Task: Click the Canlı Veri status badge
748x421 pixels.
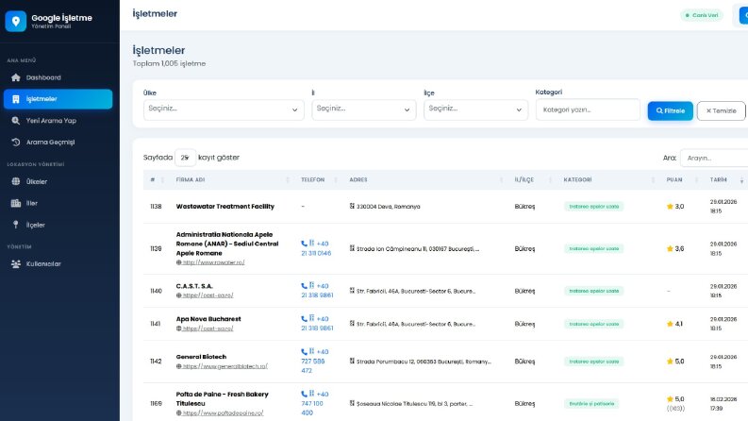Action: [702, 15]
